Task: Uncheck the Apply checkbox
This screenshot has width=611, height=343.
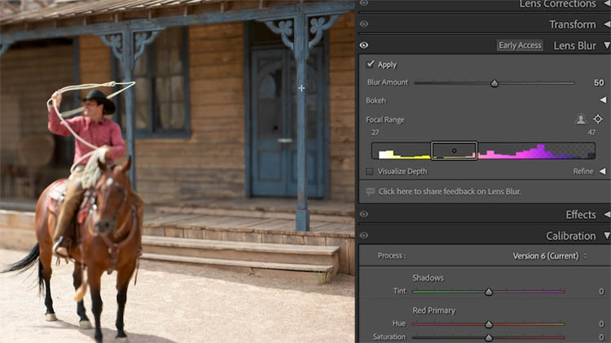Action: (x=370, y=64)
